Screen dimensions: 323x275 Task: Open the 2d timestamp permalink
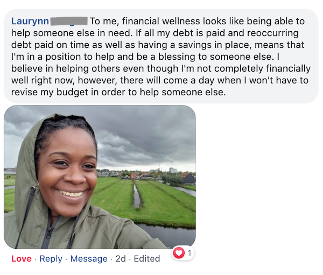click(x=121, y=259)
